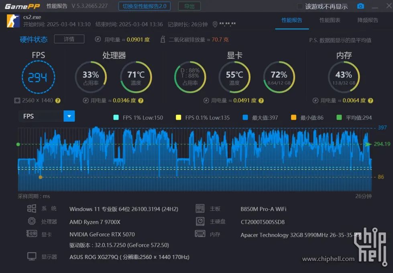Image resolution: width=393 pixels, height=273 pixels.
Task: Click the 主硬盘 disk icon
Action: pos(200,221)
